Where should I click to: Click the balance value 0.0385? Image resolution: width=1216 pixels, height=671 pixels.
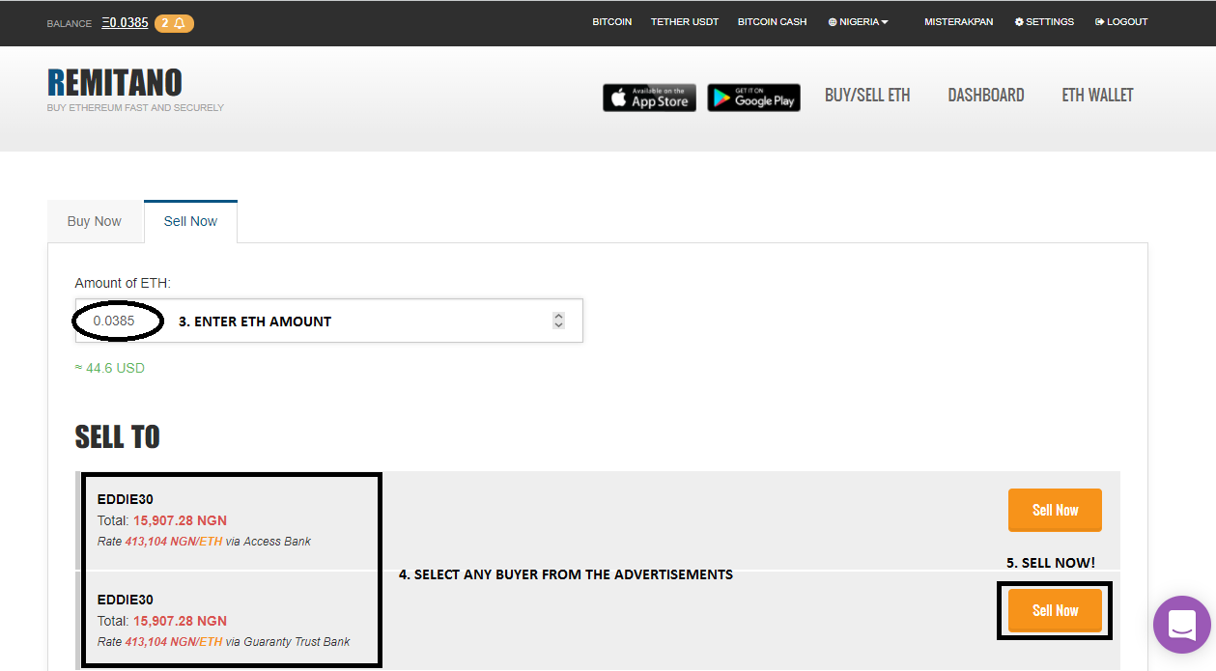(126, 22)
